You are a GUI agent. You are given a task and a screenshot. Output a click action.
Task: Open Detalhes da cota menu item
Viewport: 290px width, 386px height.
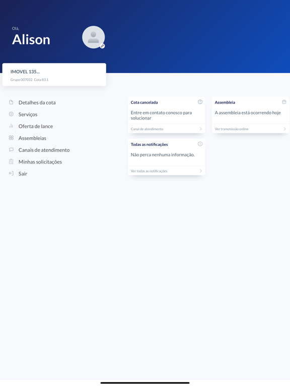pos(37,103)
